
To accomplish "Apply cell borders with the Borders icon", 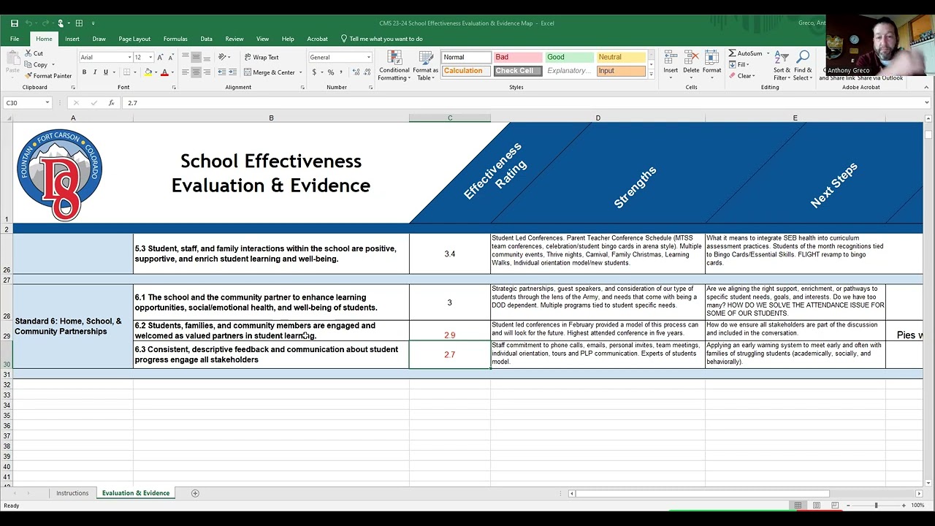I will 126,72.
